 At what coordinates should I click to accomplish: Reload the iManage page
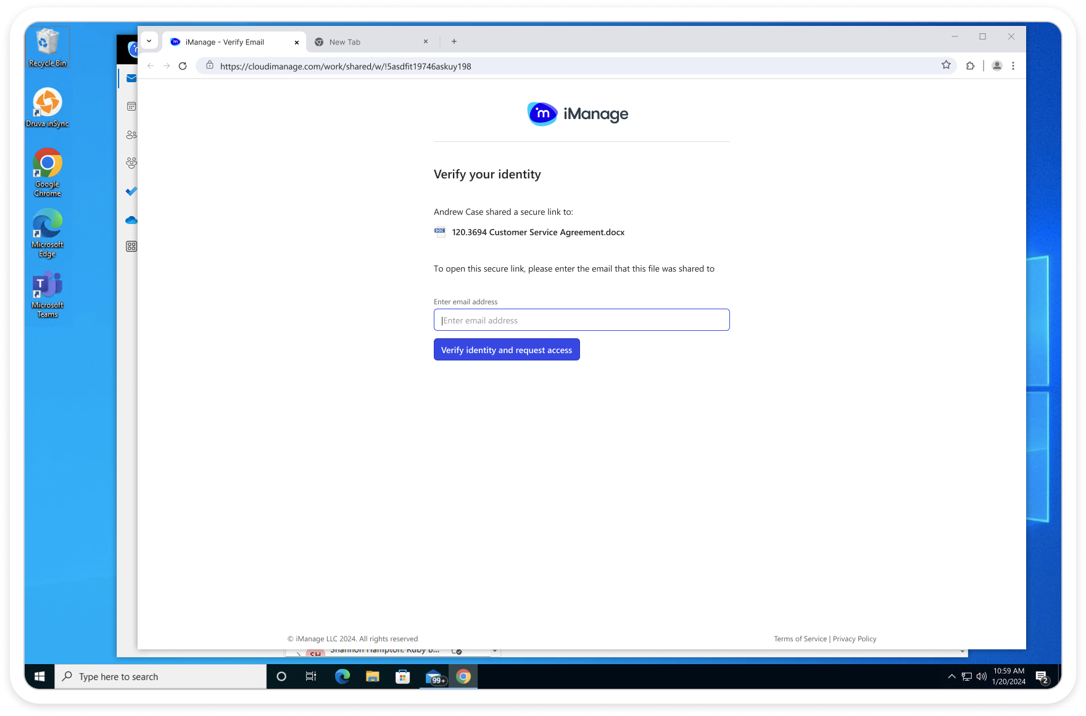pyautogui.click(x=183, y=66)
